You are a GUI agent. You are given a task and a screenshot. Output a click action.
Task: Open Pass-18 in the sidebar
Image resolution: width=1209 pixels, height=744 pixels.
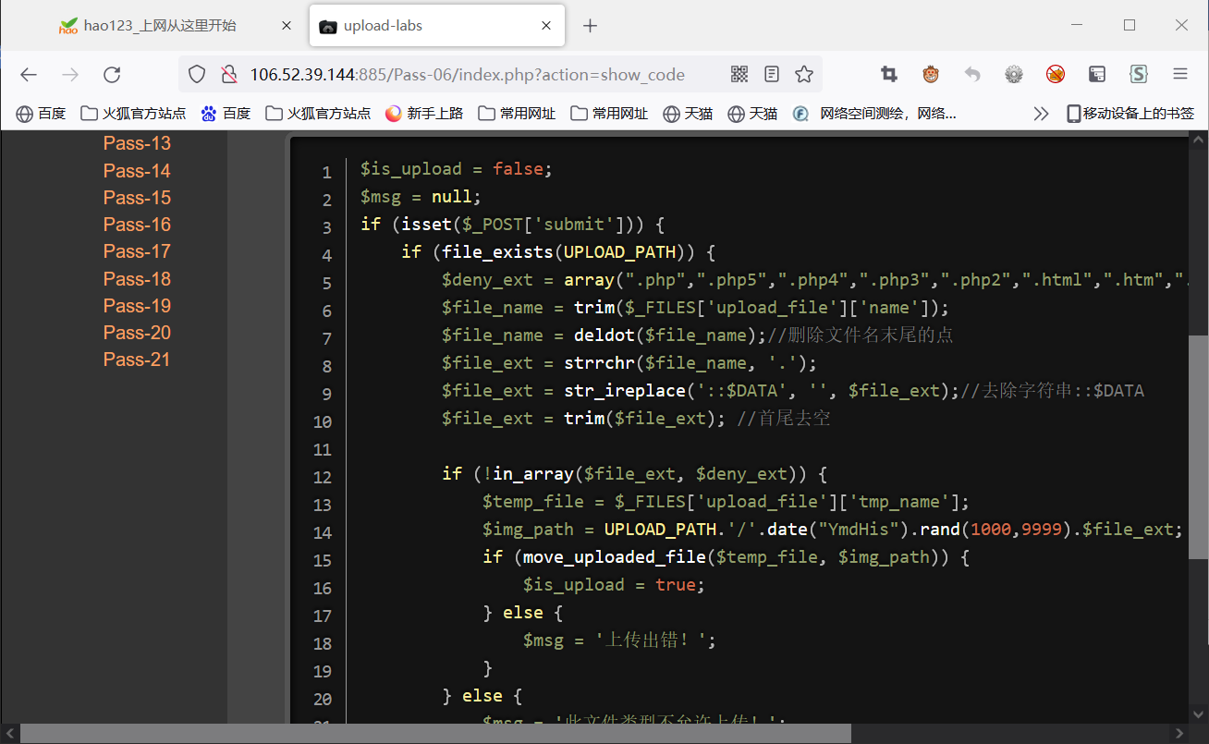coord(137,279)
